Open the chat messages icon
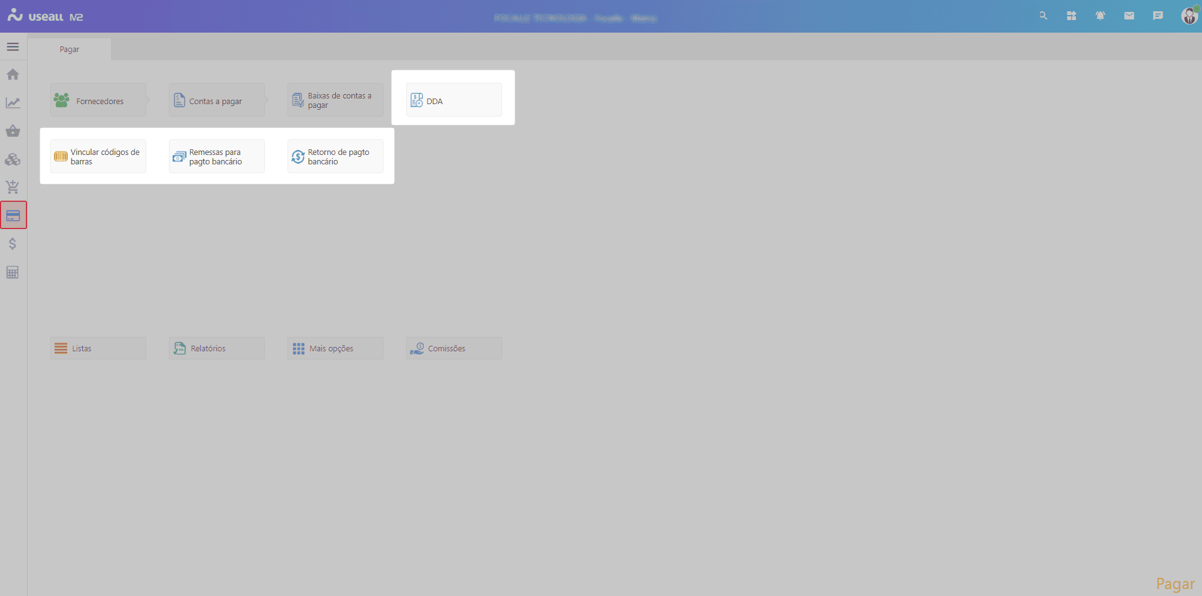The width and height of the screenshot is (1202, 596). click(x=1158, y=16)
